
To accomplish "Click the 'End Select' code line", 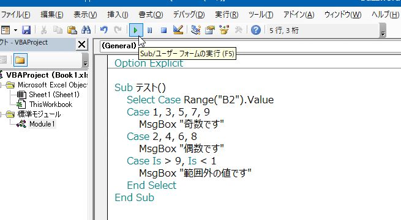I will 152,185.
